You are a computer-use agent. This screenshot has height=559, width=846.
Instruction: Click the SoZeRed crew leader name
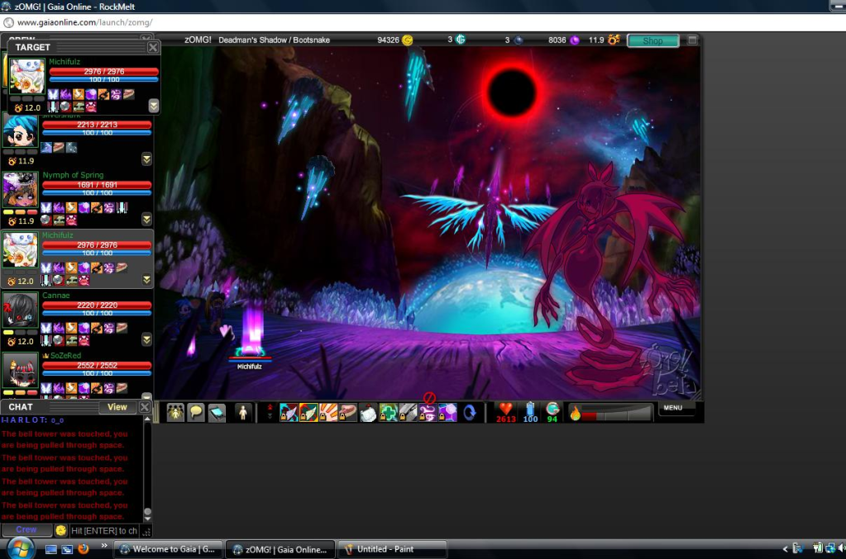(65, 355)
